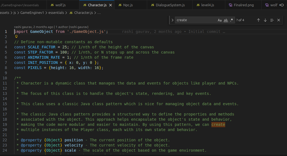Click the open changes icon at top right

pos(282,5)
